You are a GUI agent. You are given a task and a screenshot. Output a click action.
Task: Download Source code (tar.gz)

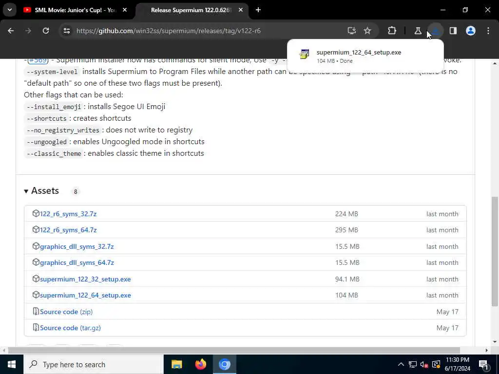click(x=70, y=328)
